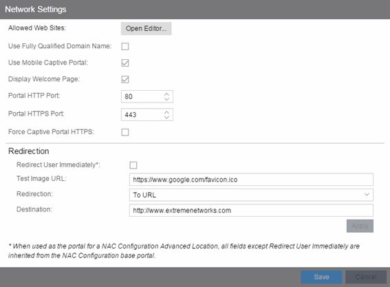
Task: Decrement the Portal HTTP Port value
Action: tap(166, 99)
